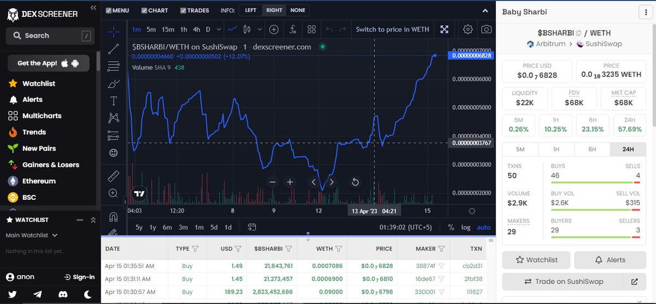
Task: Select the text annotation tool
Action: click(114, 101)
